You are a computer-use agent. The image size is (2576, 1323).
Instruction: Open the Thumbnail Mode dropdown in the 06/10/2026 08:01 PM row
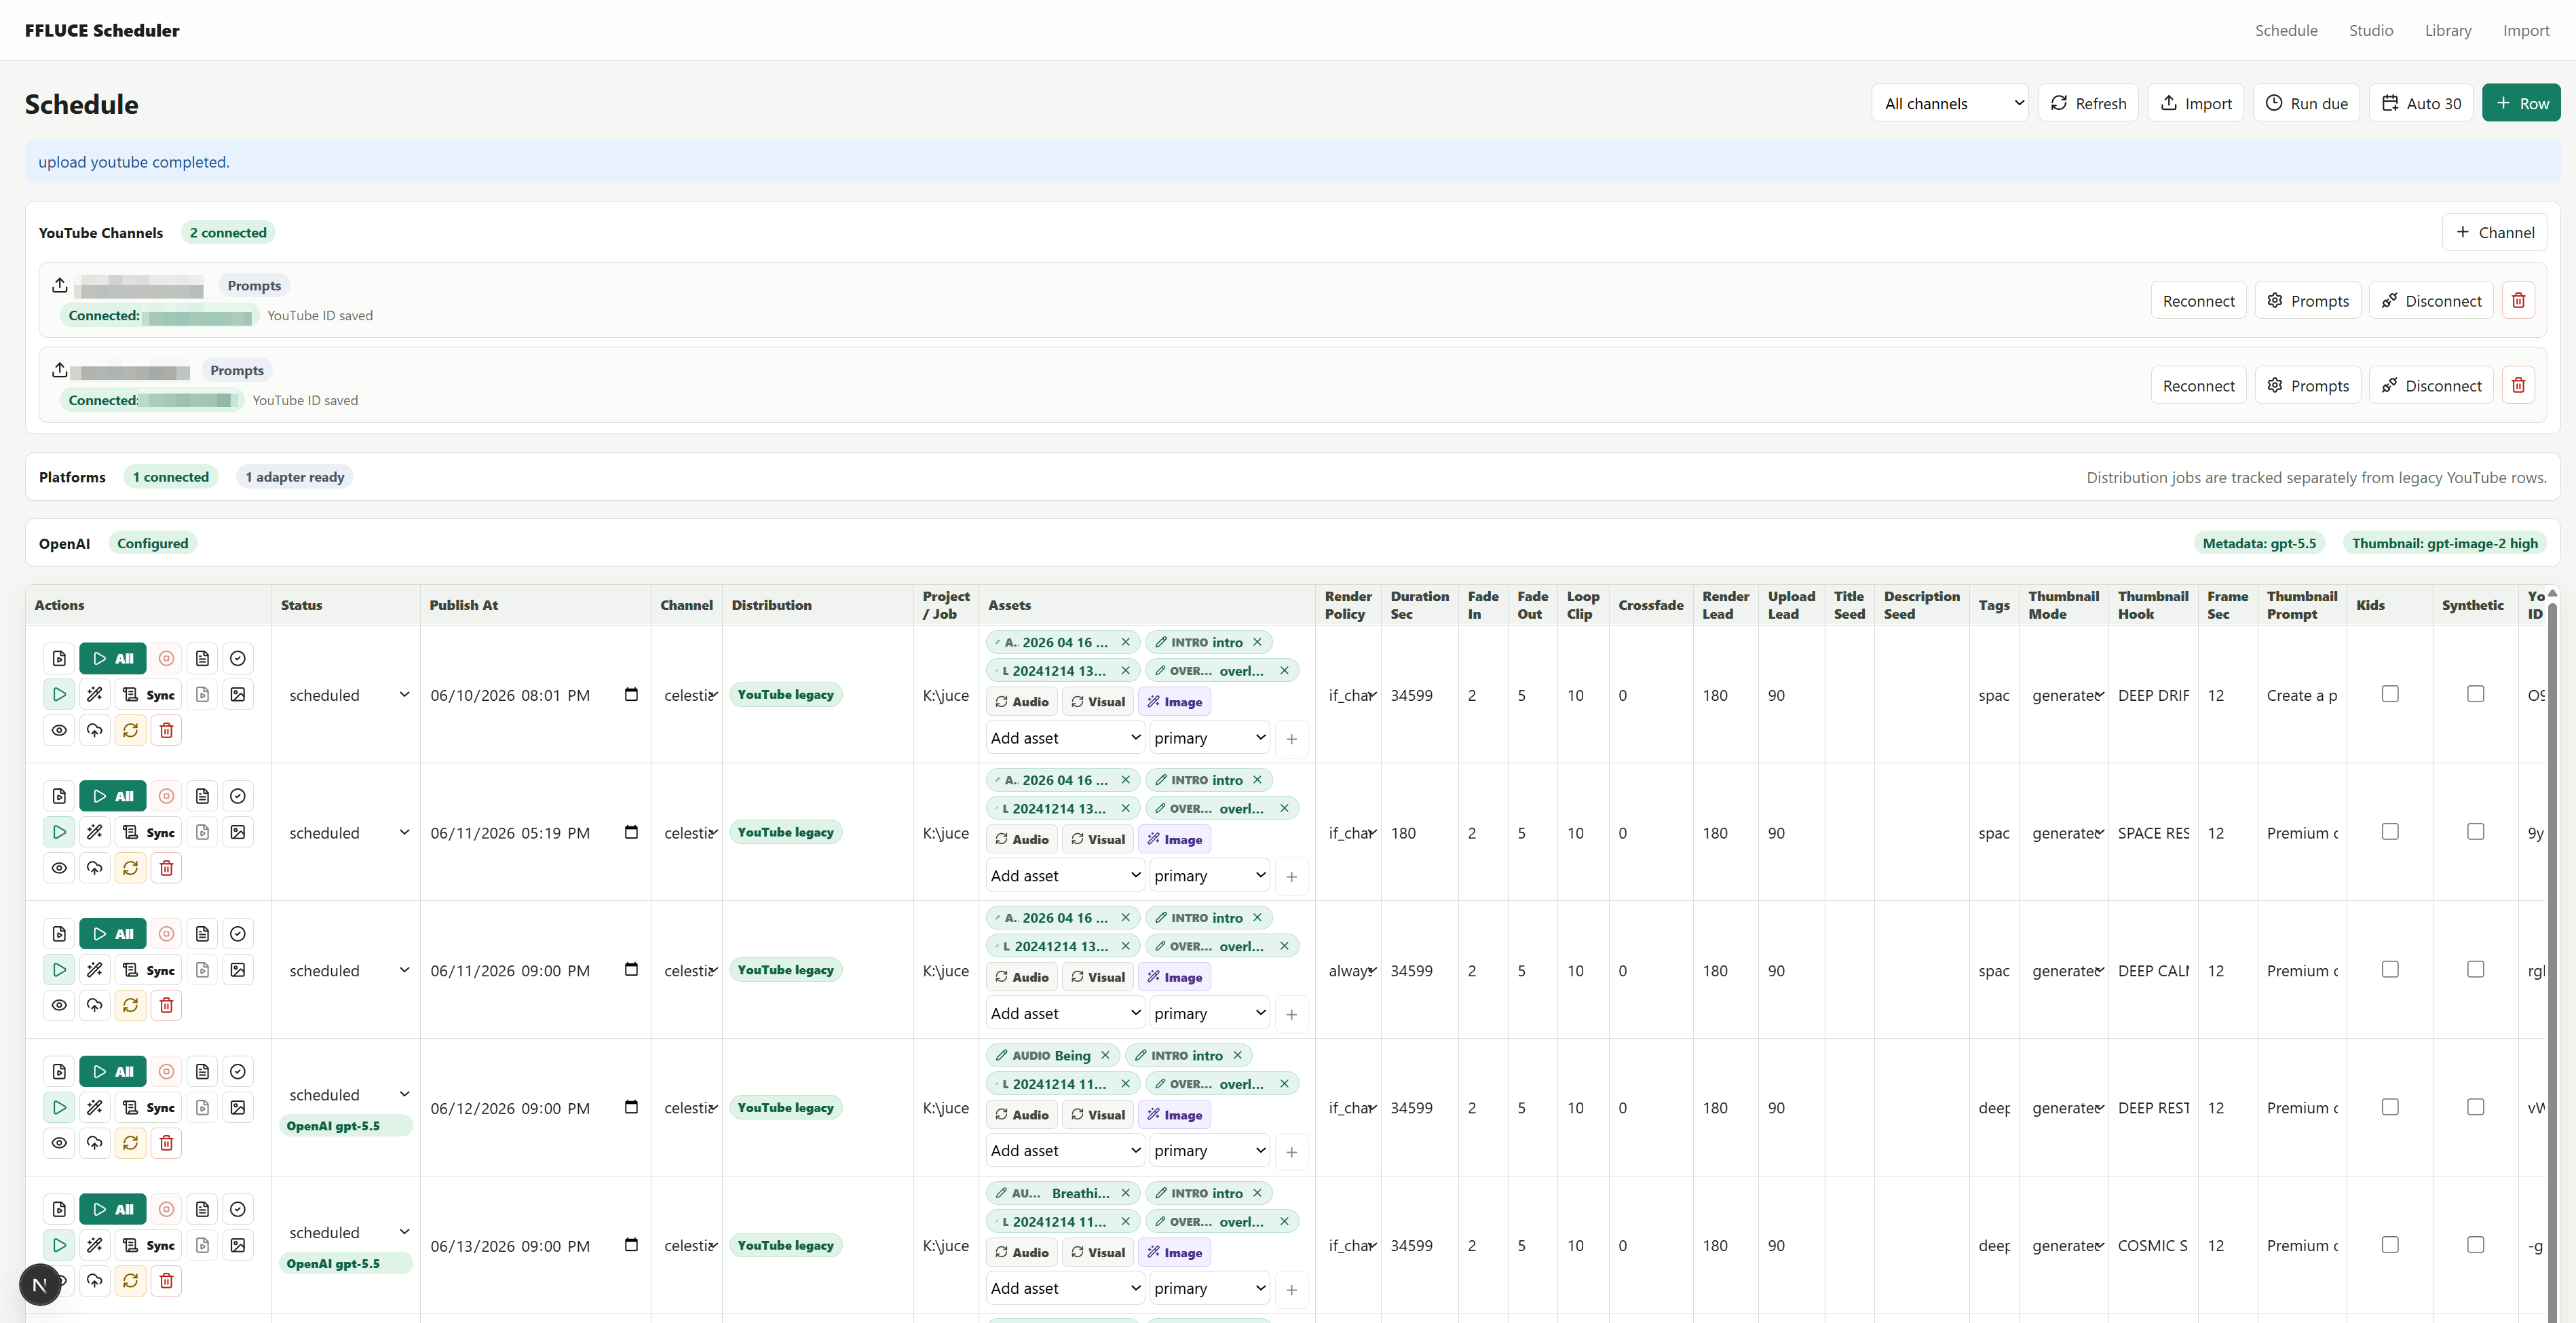[x=2065, y=695]
